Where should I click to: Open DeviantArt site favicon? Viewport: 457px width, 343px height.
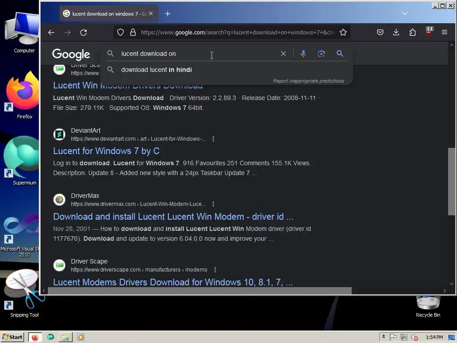click(x=59, y=134)
